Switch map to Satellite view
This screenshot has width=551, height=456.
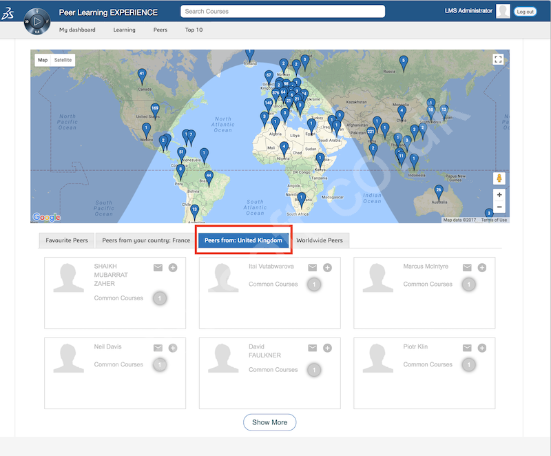[x=63, y=60]
